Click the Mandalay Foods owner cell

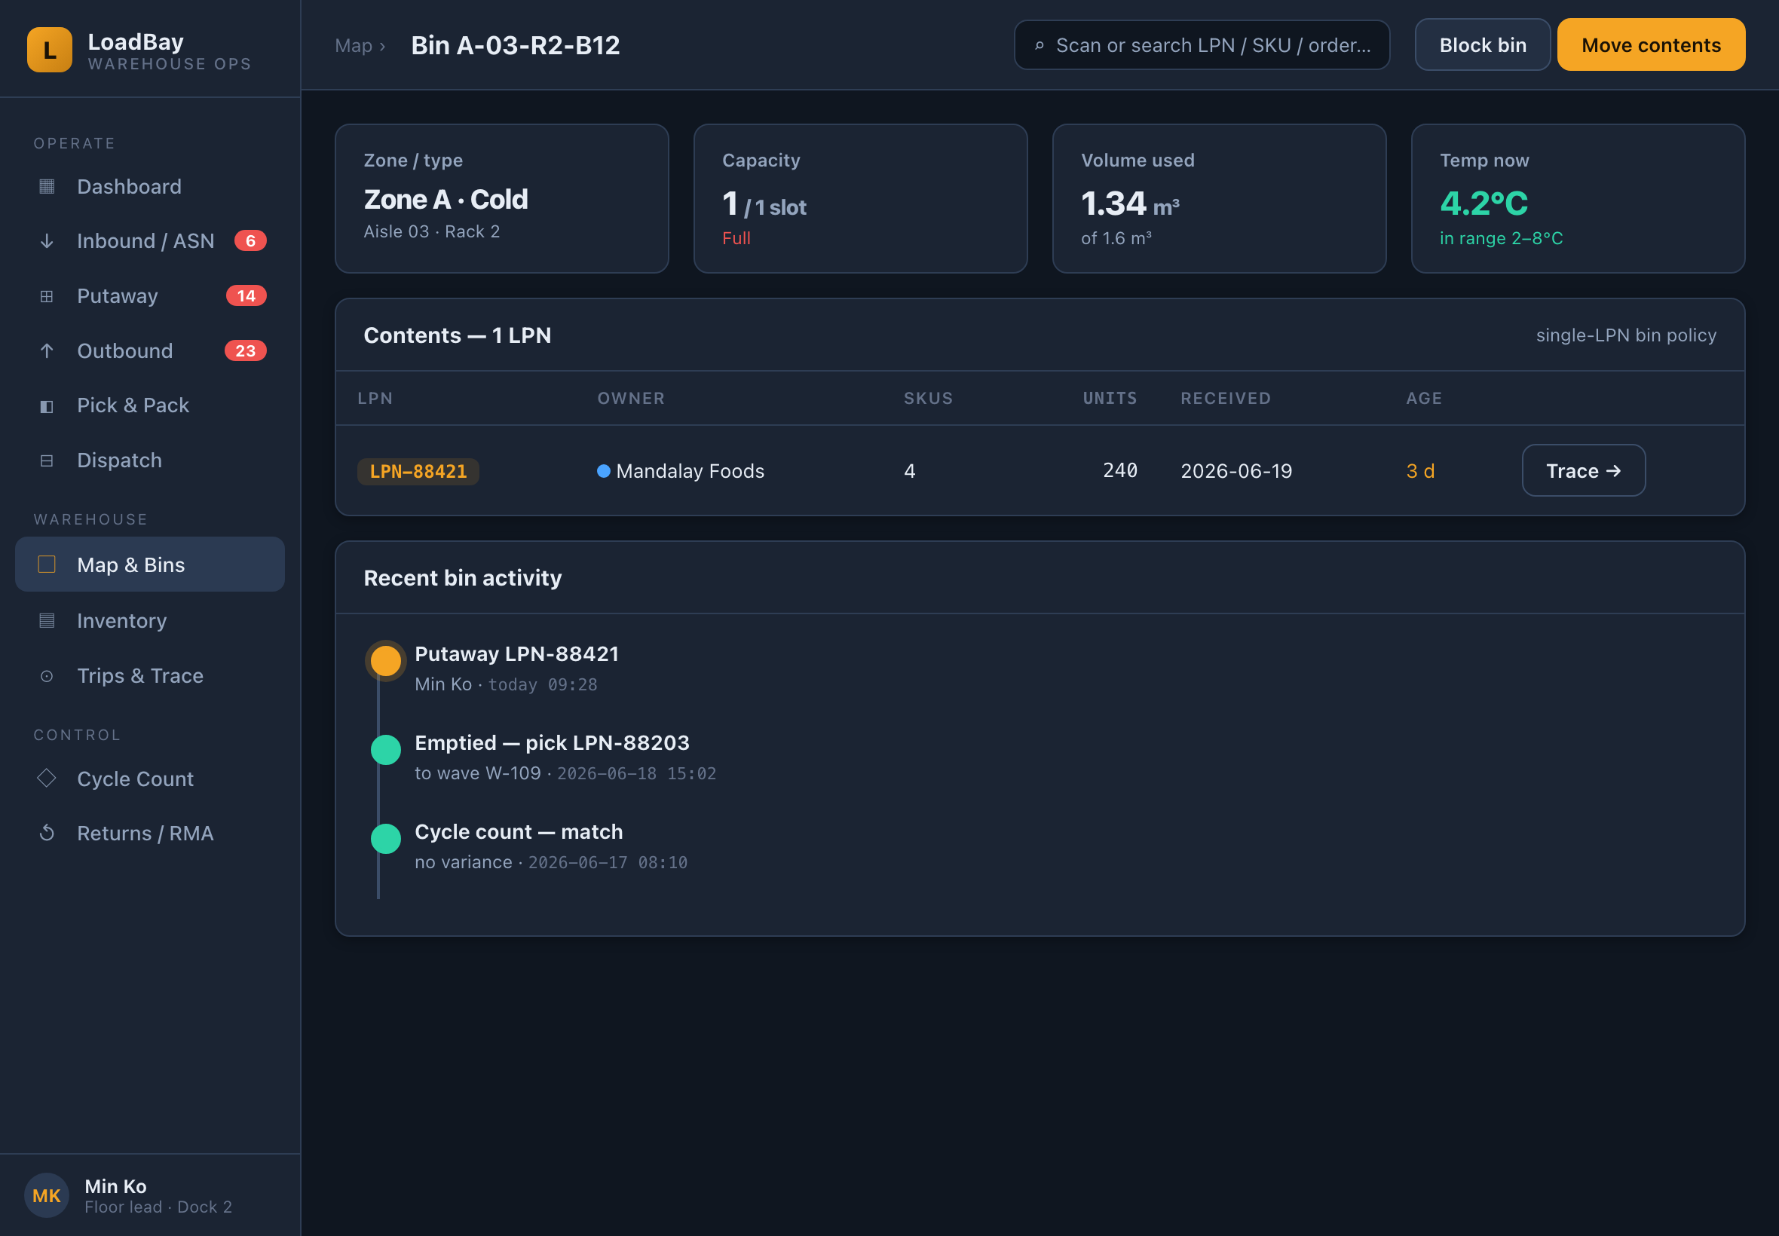click(x=681, y=471)
